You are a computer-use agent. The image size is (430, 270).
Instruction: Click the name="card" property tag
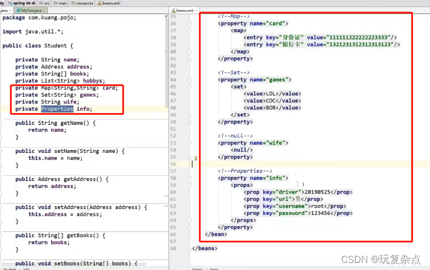[253, 23]
